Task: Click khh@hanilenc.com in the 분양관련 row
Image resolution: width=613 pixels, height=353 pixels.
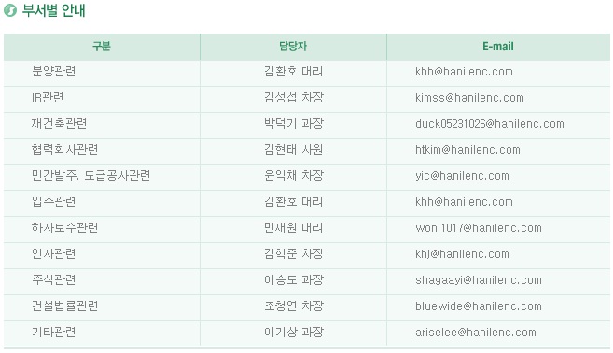Action: click(464, 72)
